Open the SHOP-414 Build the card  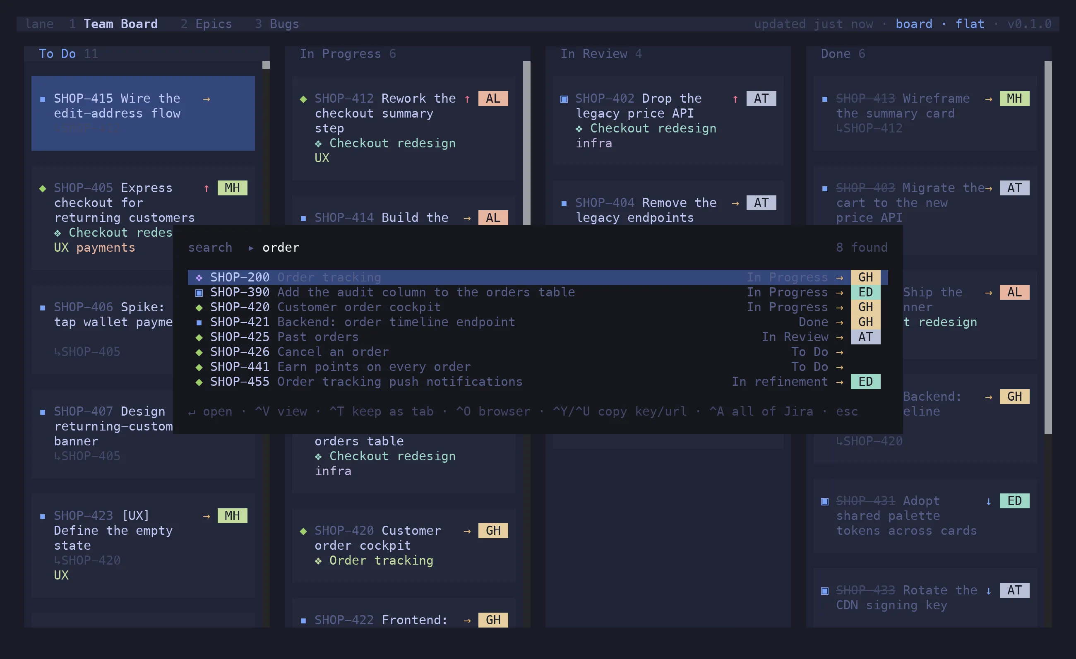click(x=404, y=211)
